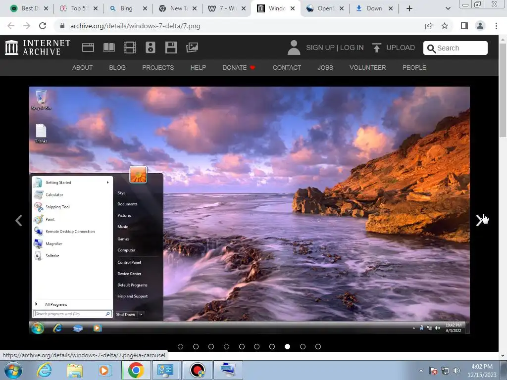Launch Internet Explorer from the taskbar

pyautogui.click(x=44, y=370)
